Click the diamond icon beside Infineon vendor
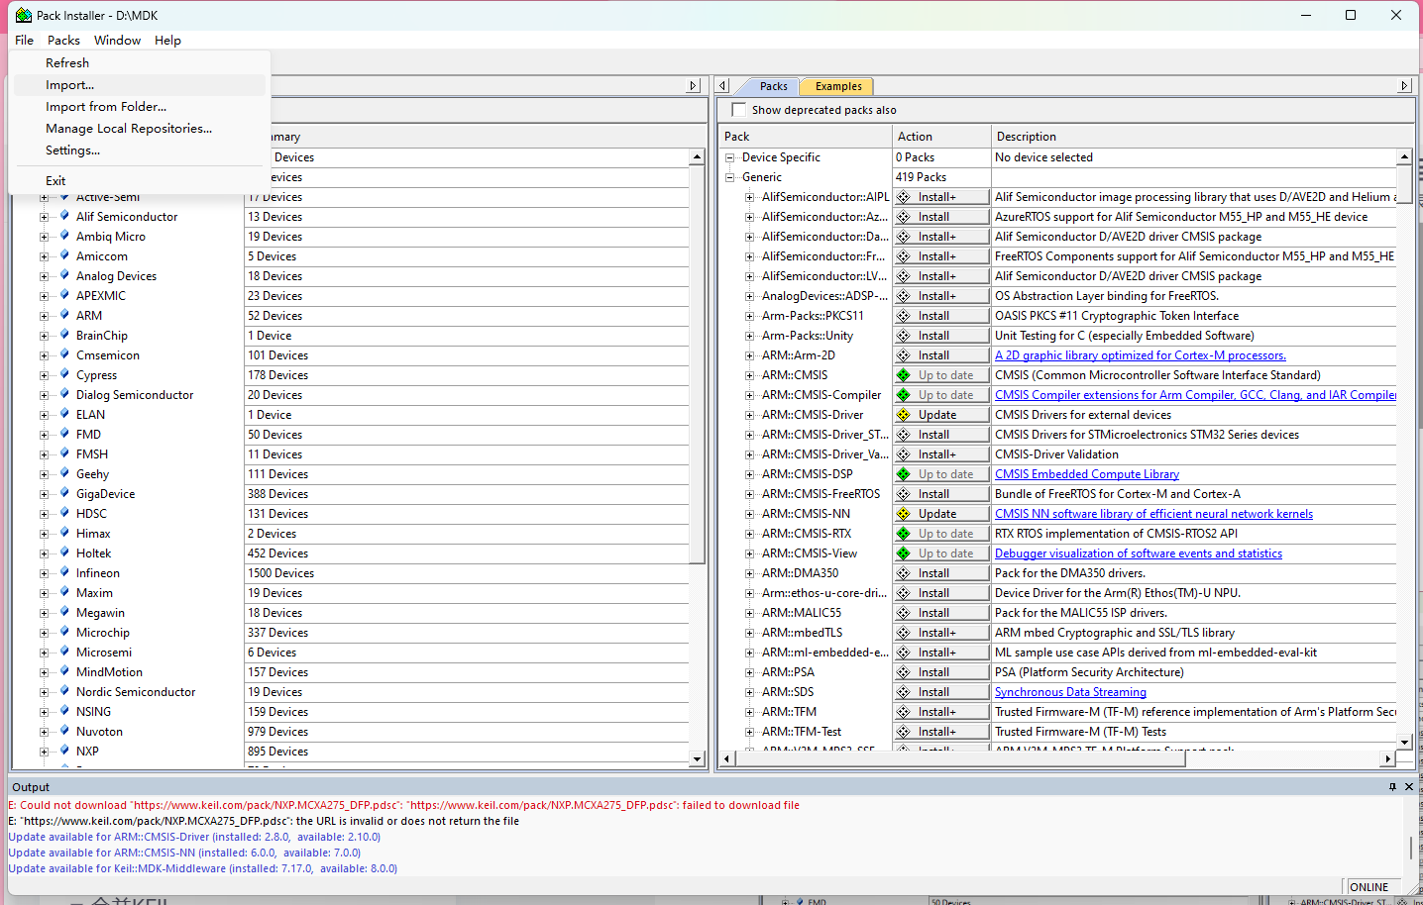 tap(64, 572)
